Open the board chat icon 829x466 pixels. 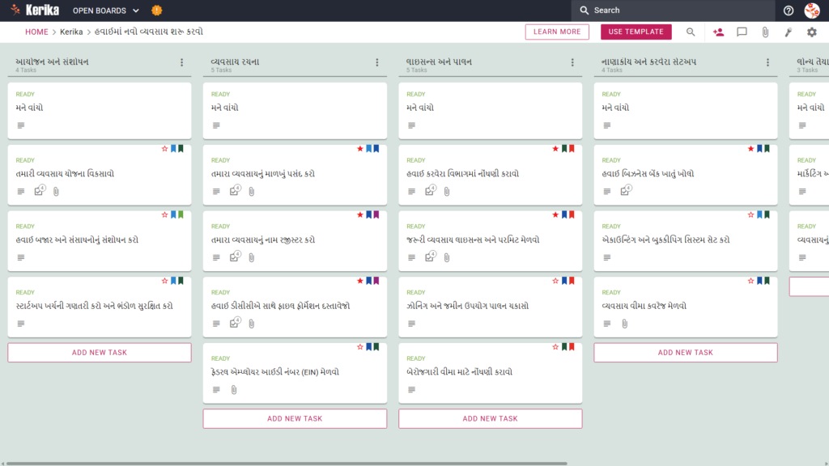pyautogui.click(x=742, y=32)
